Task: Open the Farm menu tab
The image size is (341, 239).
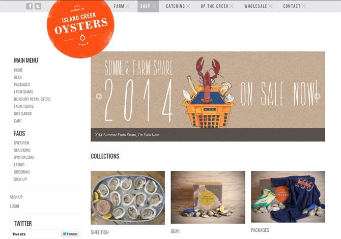Action: (122, 6)
